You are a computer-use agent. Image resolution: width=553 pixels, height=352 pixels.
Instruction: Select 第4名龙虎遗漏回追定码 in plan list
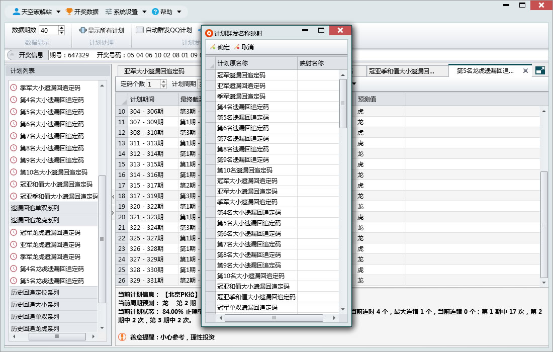click(x=51, y=269)
